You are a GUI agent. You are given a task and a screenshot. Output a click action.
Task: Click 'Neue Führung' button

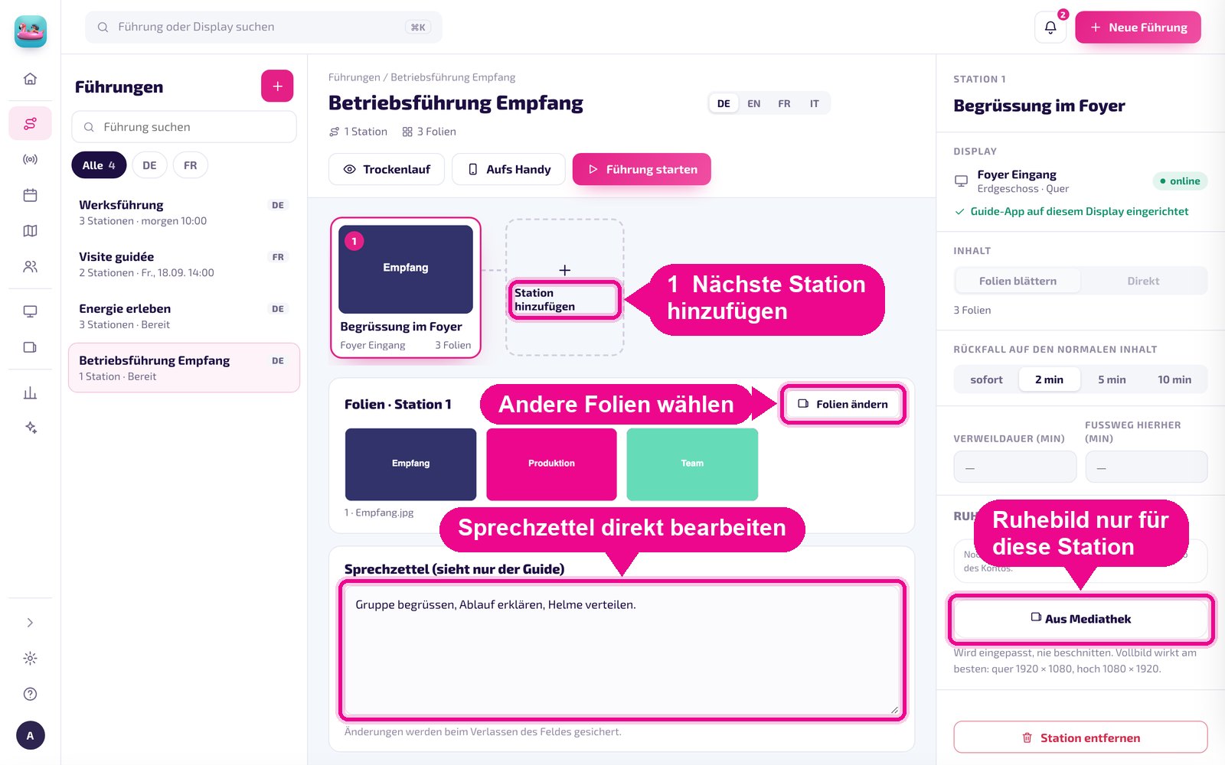(x=1138, y=28)
